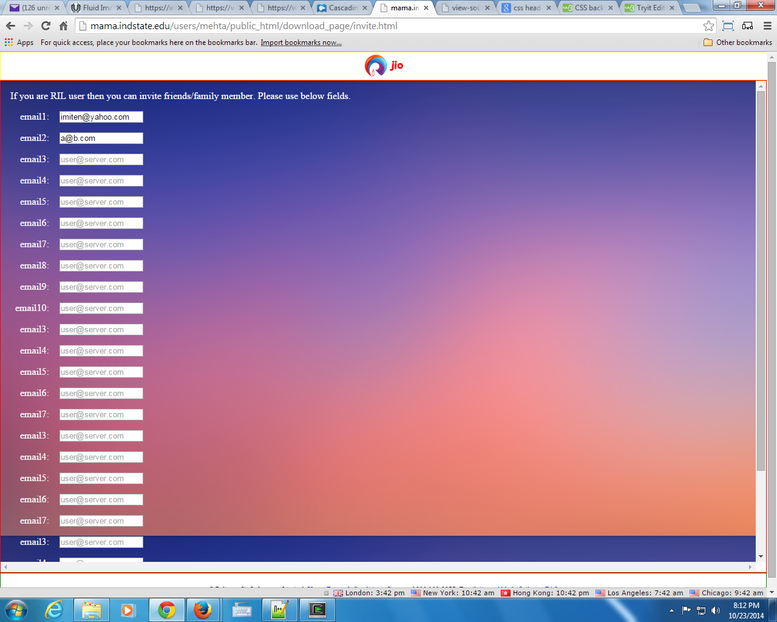The width and height of the screenshot is (777, 622).
Task: Open the Other bookmarks folder
Action: [738, 43]
